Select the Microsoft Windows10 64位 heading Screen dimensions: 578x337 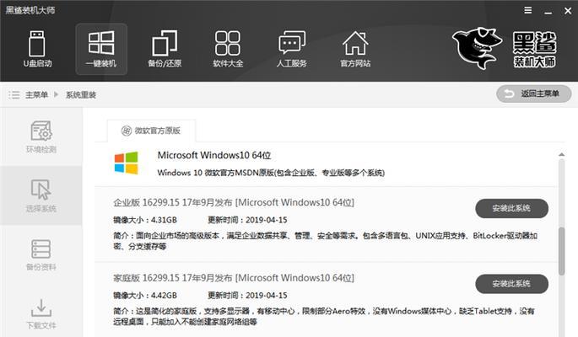pos(214,155)
